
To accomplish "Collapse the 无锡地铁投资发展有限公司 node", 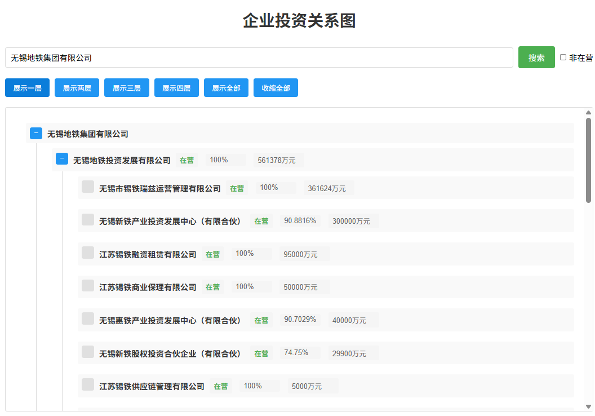I will 62,158.
